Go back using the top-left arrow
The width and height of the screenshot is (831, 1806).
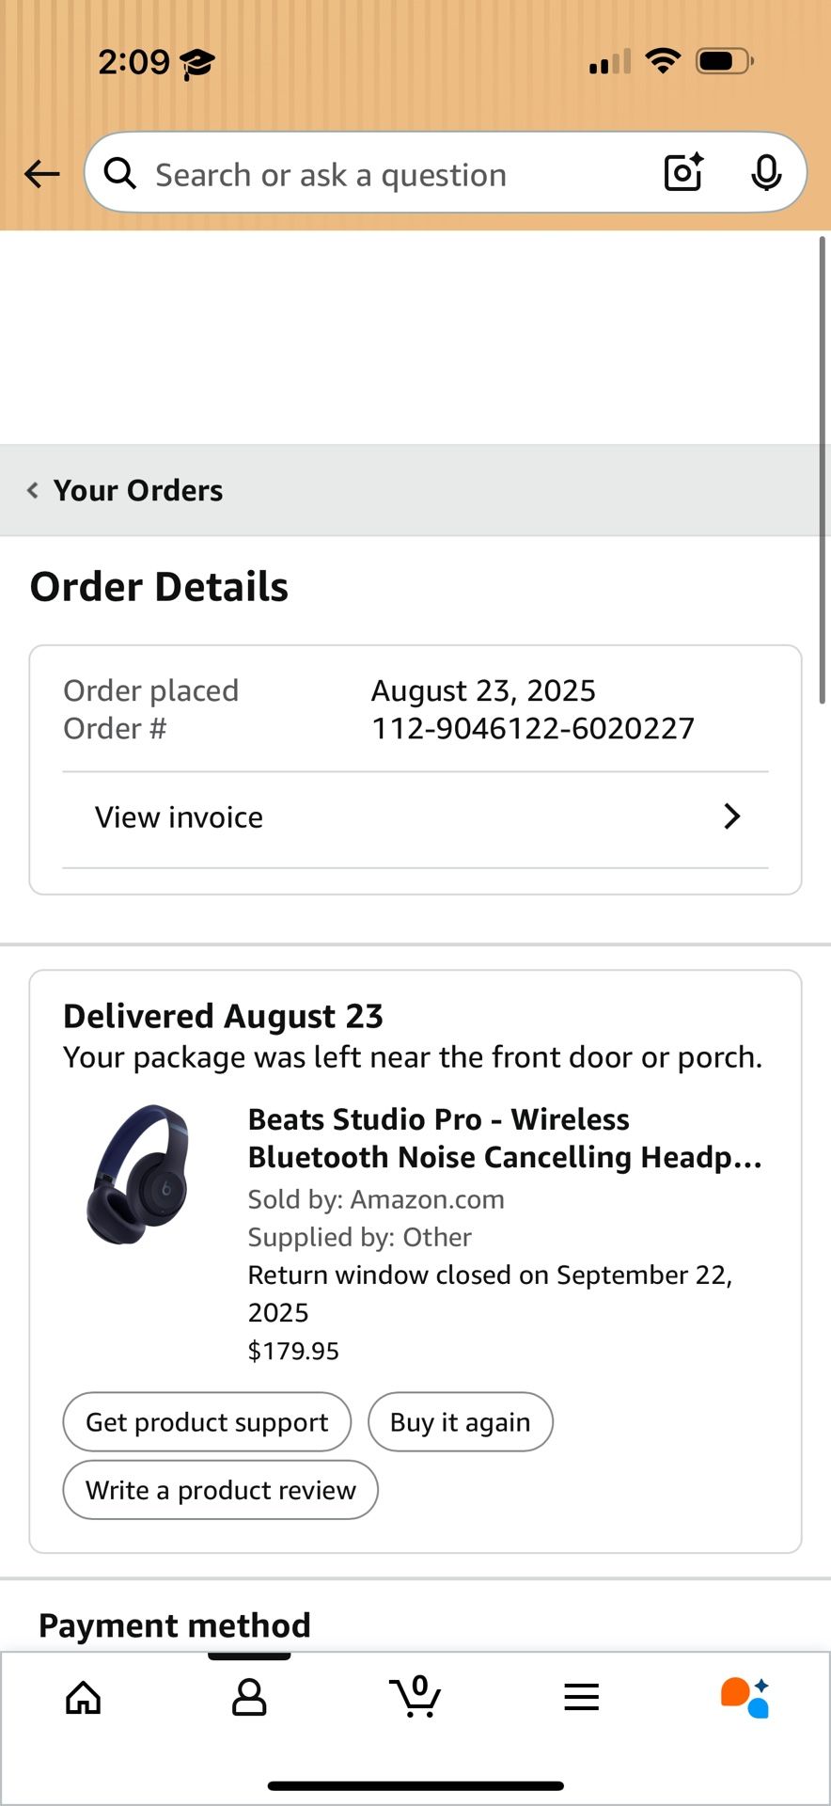pos(40,174)
